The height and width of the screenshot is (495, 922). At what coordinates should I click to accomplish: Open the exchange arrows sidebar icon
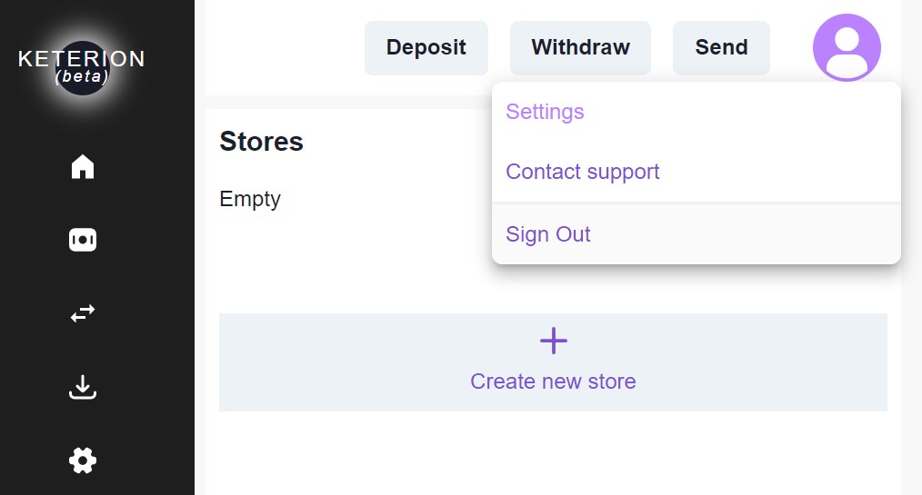tap(83, 313)
